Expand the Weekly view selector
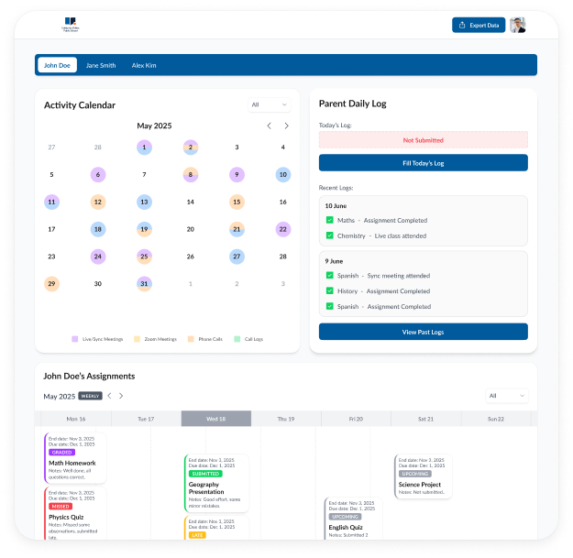The width and height of the screenshot is (573, 558). [90, 396]
